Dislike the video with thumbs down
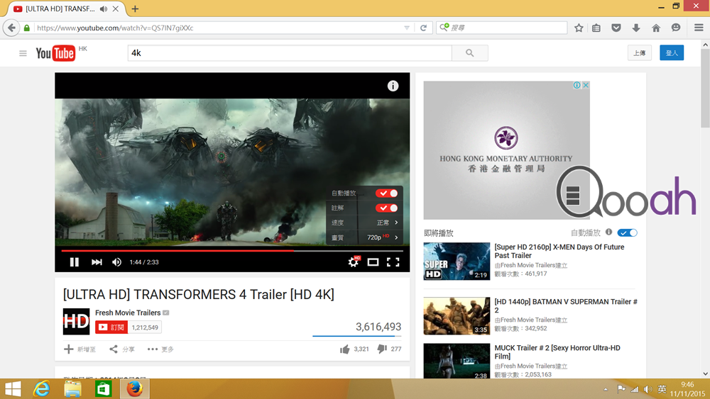Screen dimensions: 710x399 (x=382, y=349)
